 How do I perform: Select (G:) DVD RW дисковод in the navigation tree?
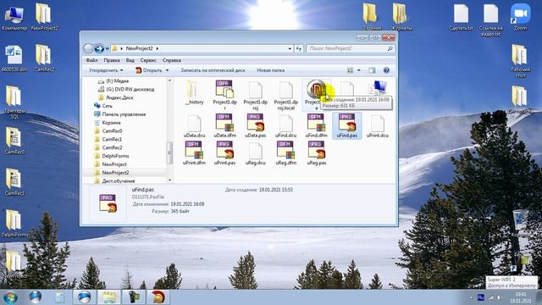(x=130, y=89)
